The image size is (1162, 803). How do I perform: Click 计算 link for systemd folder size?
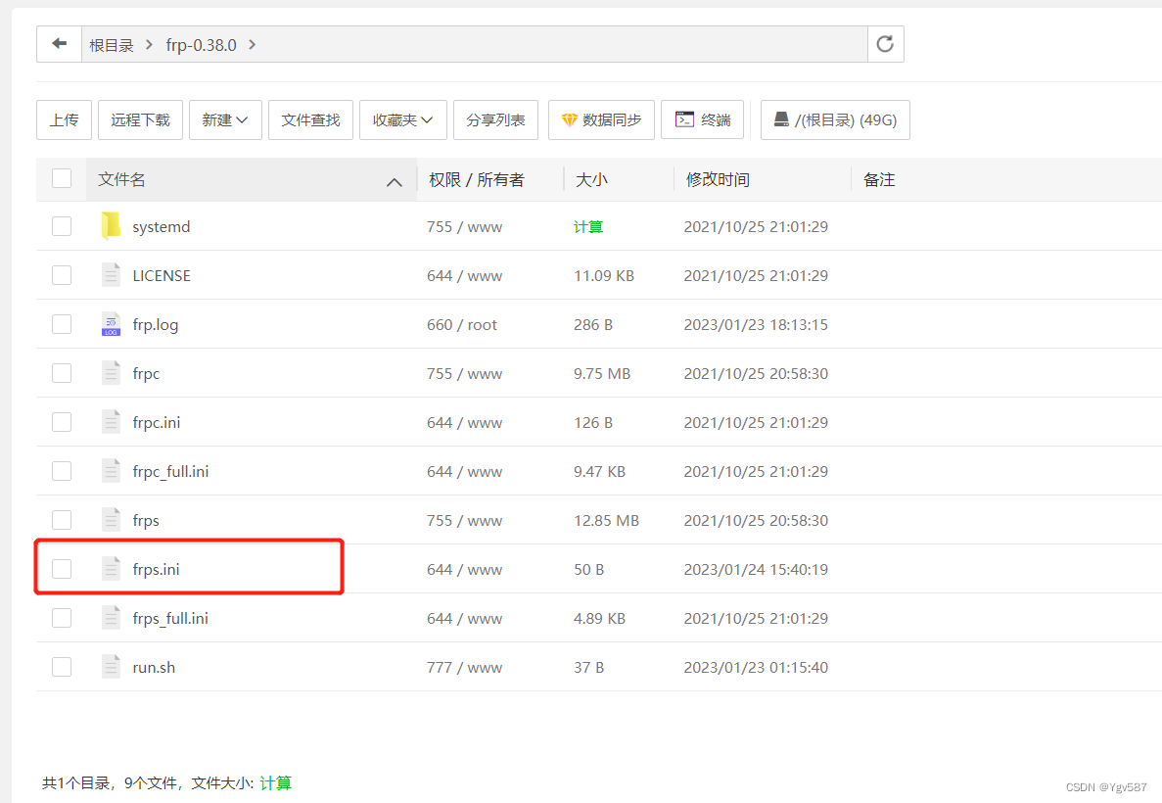[587, 226]
